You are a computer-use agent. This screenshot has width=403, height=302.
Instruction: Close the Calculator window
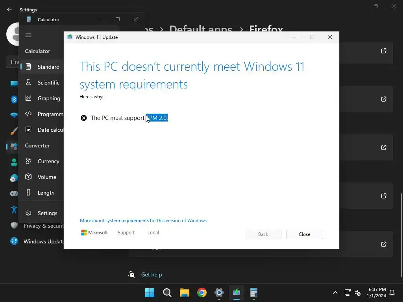coord(136,19)
